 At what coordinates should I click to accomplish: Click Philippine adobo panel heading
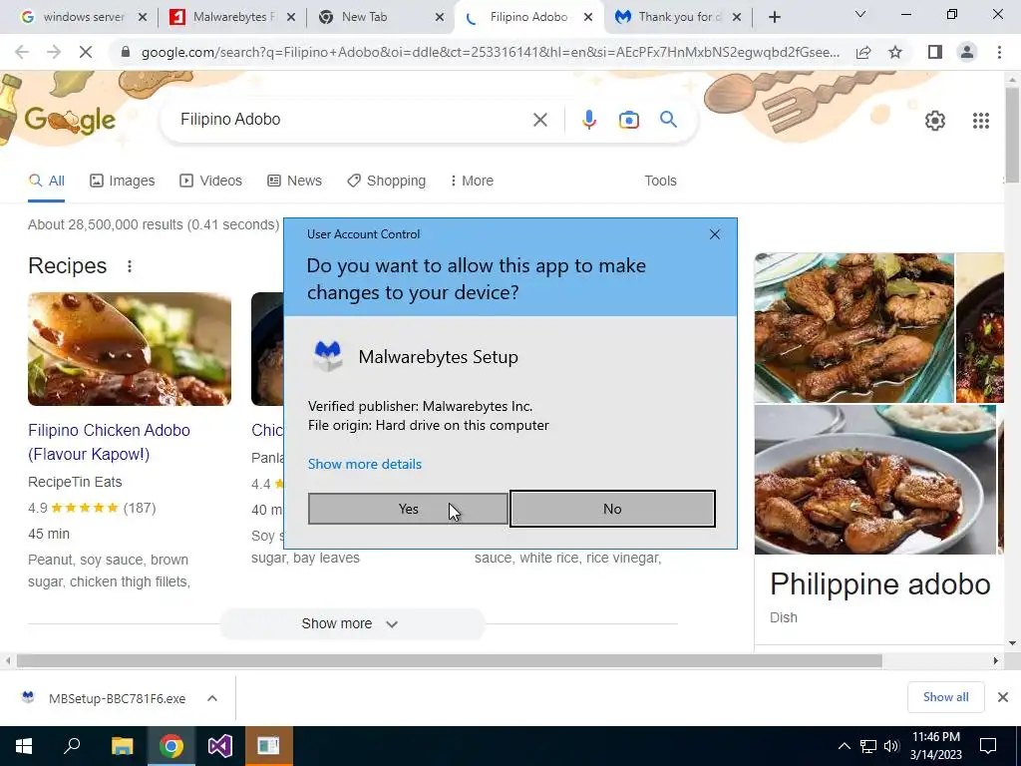[879, 584]
